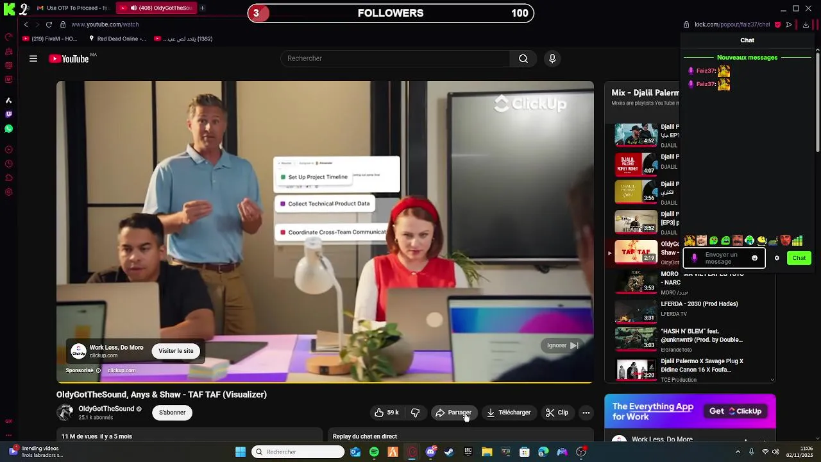Click the 'Nouveaux messages' chat divider
The width and height of the screenshot is (821, 462).
click(747, 57)
